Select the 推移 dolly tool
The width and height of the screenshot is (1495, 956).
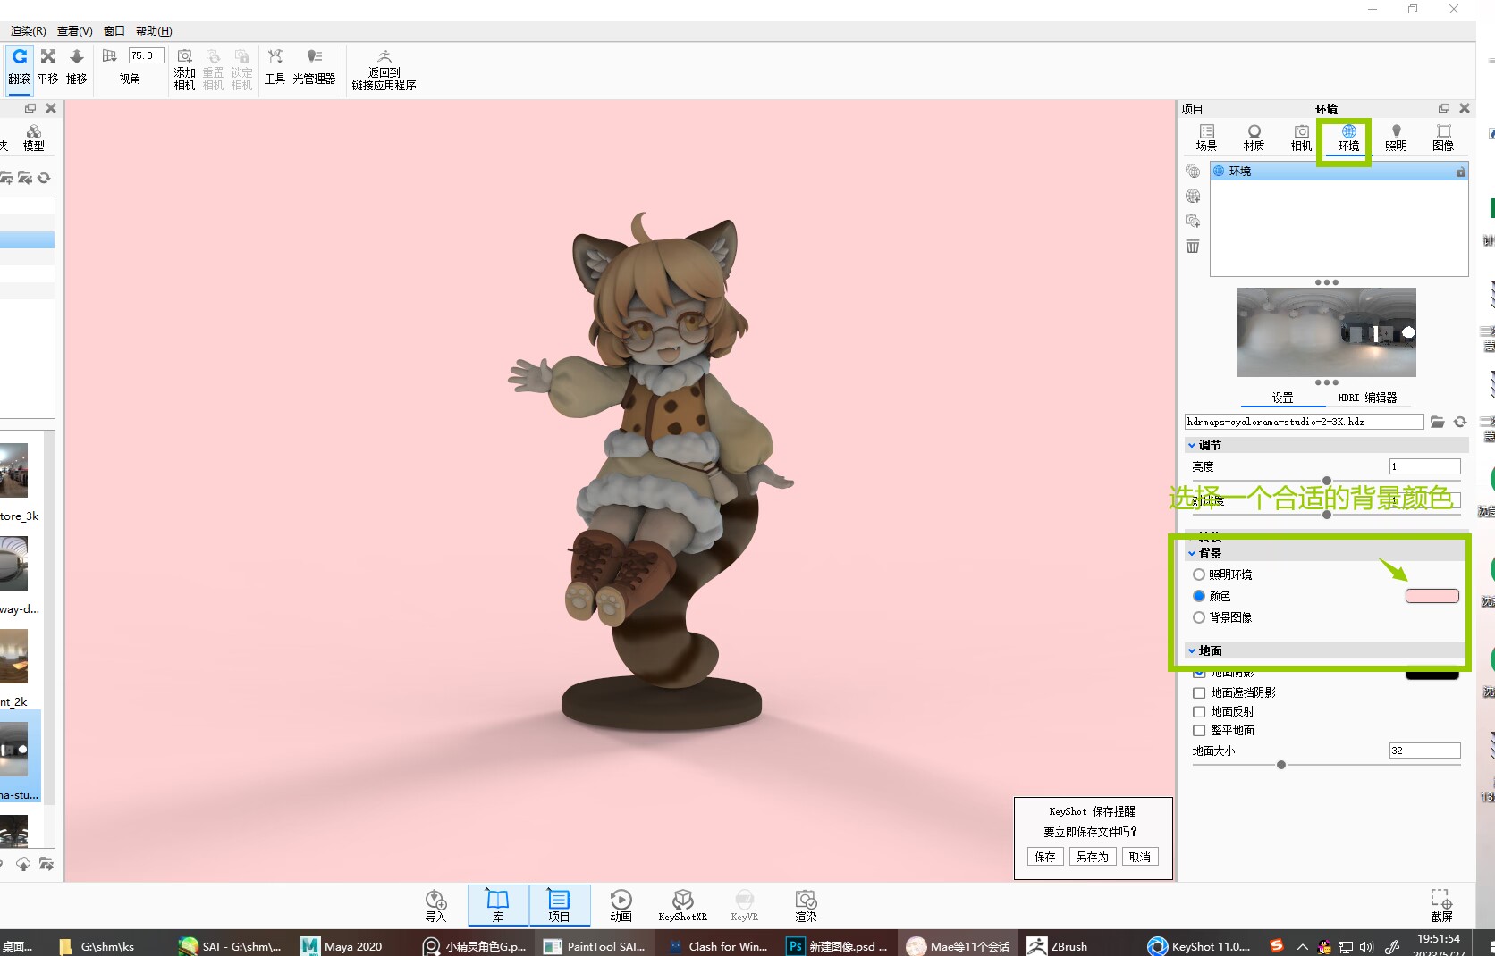[77, 67]
